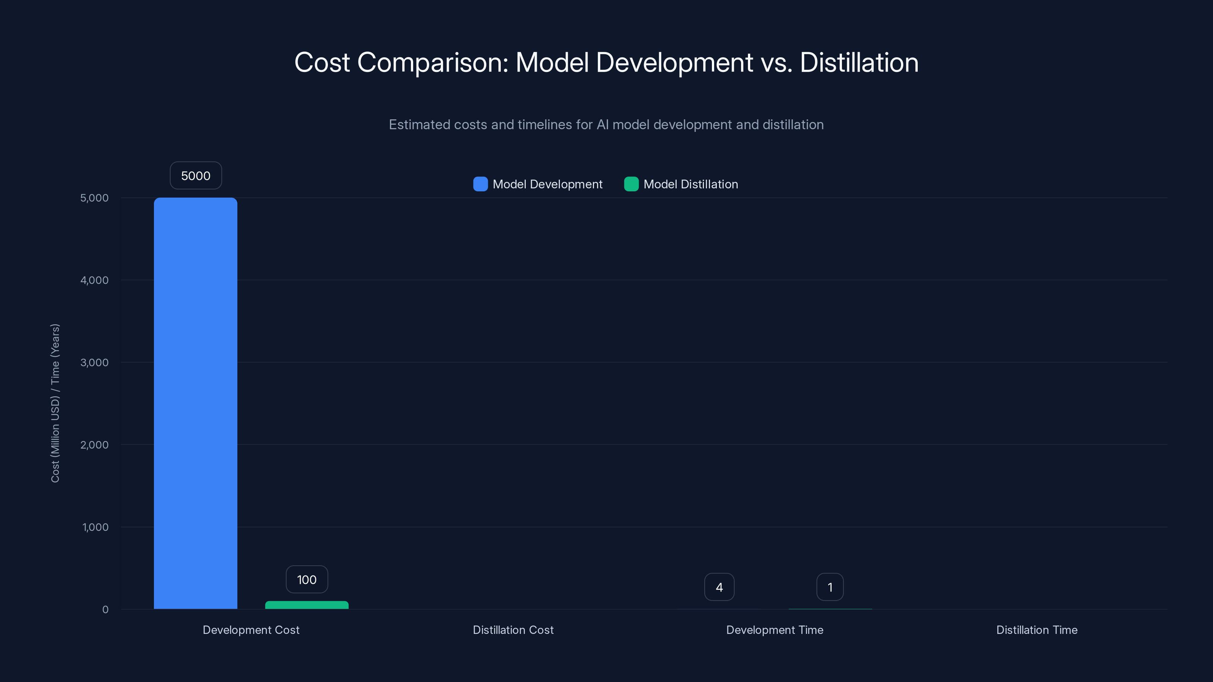The image size is (1213, 682).
Task: Click the 5000 value label above the blue bar
Action: (x=196, y=175)
